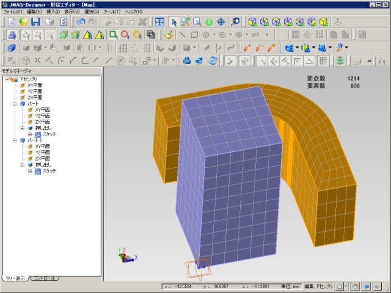Collapse the アセンブリ root tree node
This screenshot has height=293, width=391.
click(5, 79)
